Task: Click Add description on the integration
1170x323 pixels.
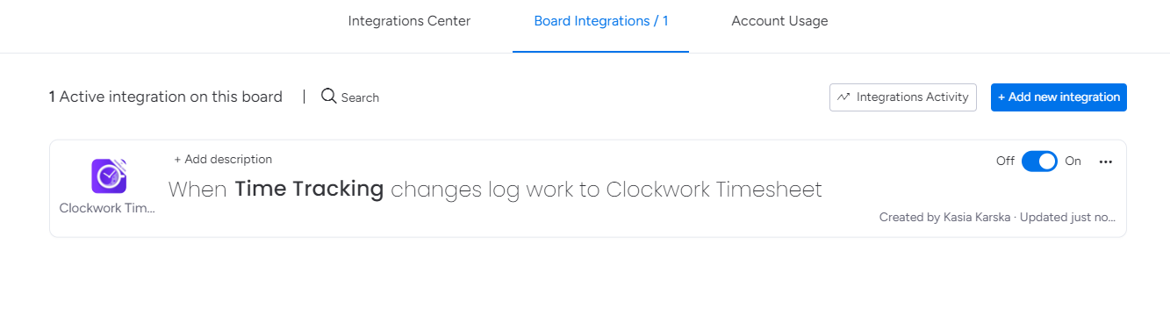Action: pos(223,160)
